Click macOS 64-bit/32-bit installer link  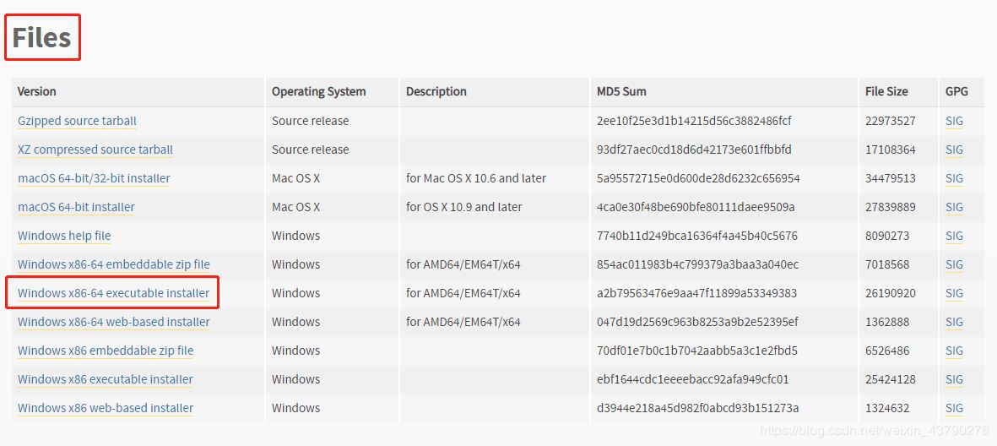(x=94, y=178)
